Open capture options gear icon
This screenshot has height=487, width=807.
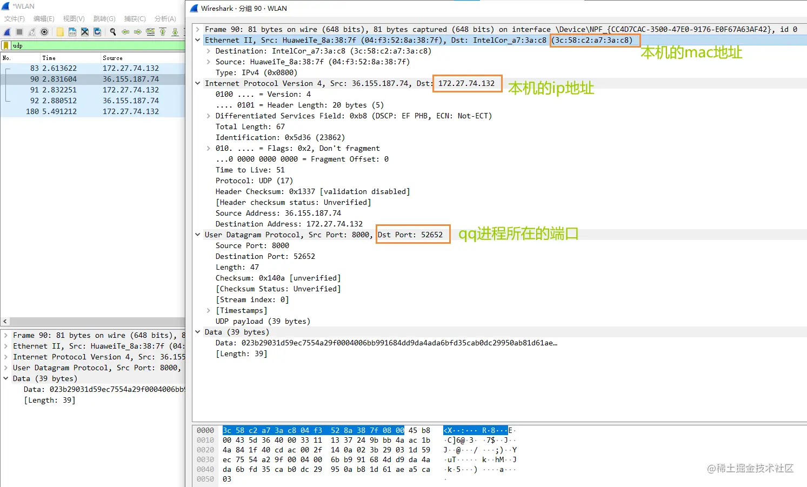tap(44, 32)
